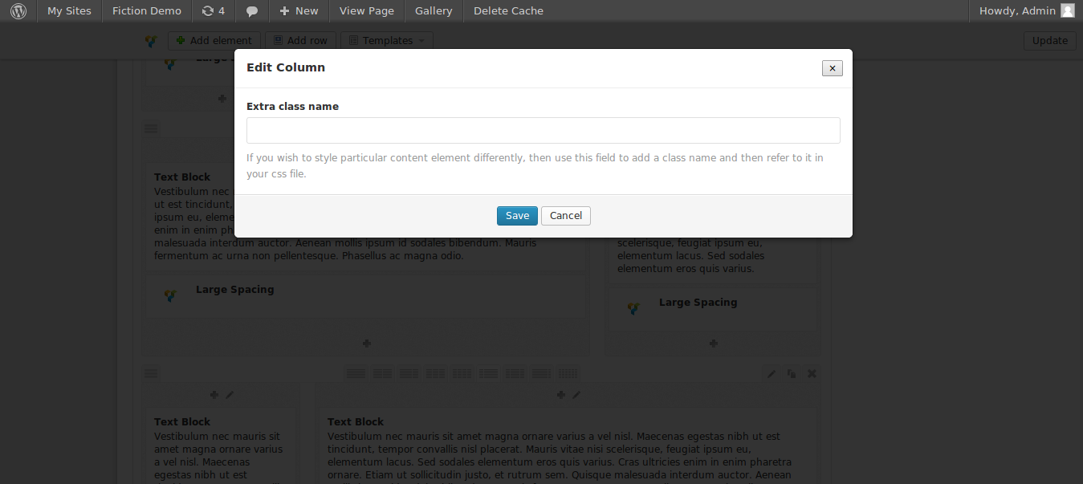The height and width of the screenshot is (484, 1083).
Task: Open the Howdy, Admin account menu
Action: point(1026,10)
